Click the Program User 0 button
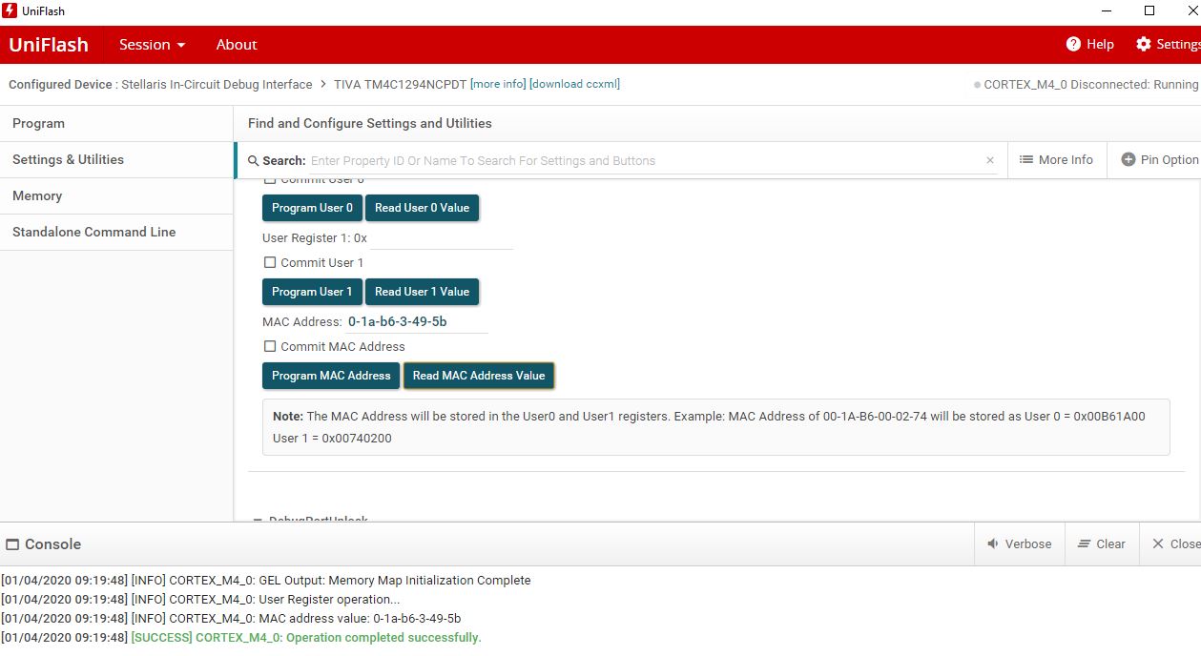1201x656 pixels. click(x=312, y=208)
